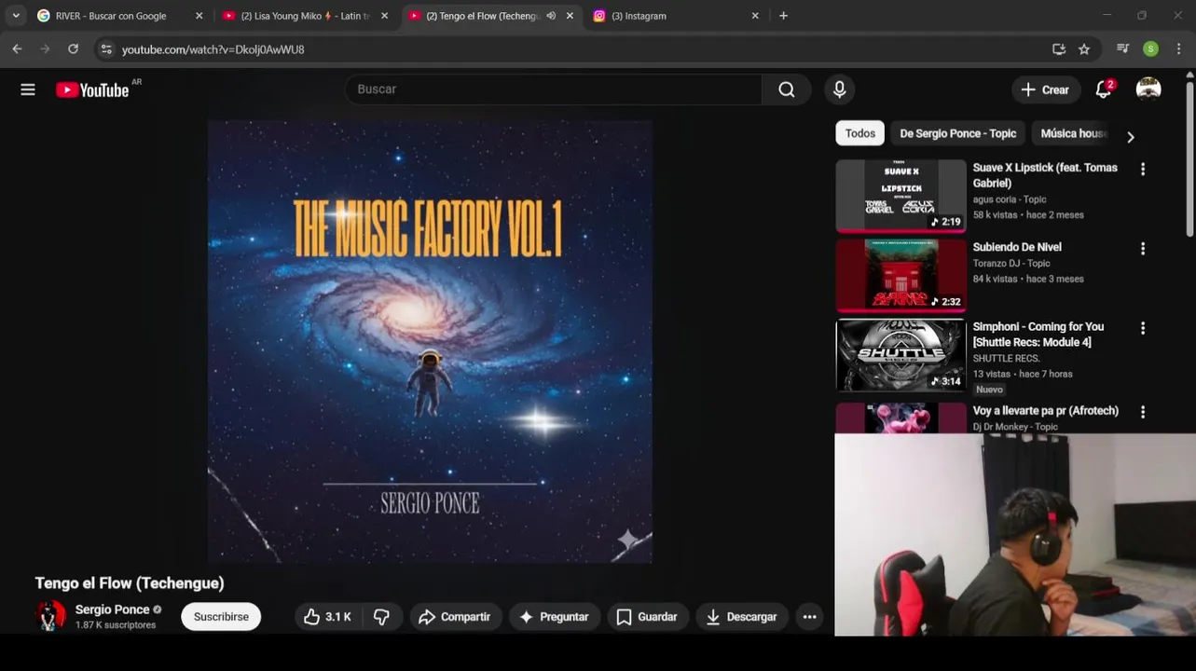Open options for Voy a llevarte pa pr
This screenshot has height=671, width=1196.
(1143, 412)
